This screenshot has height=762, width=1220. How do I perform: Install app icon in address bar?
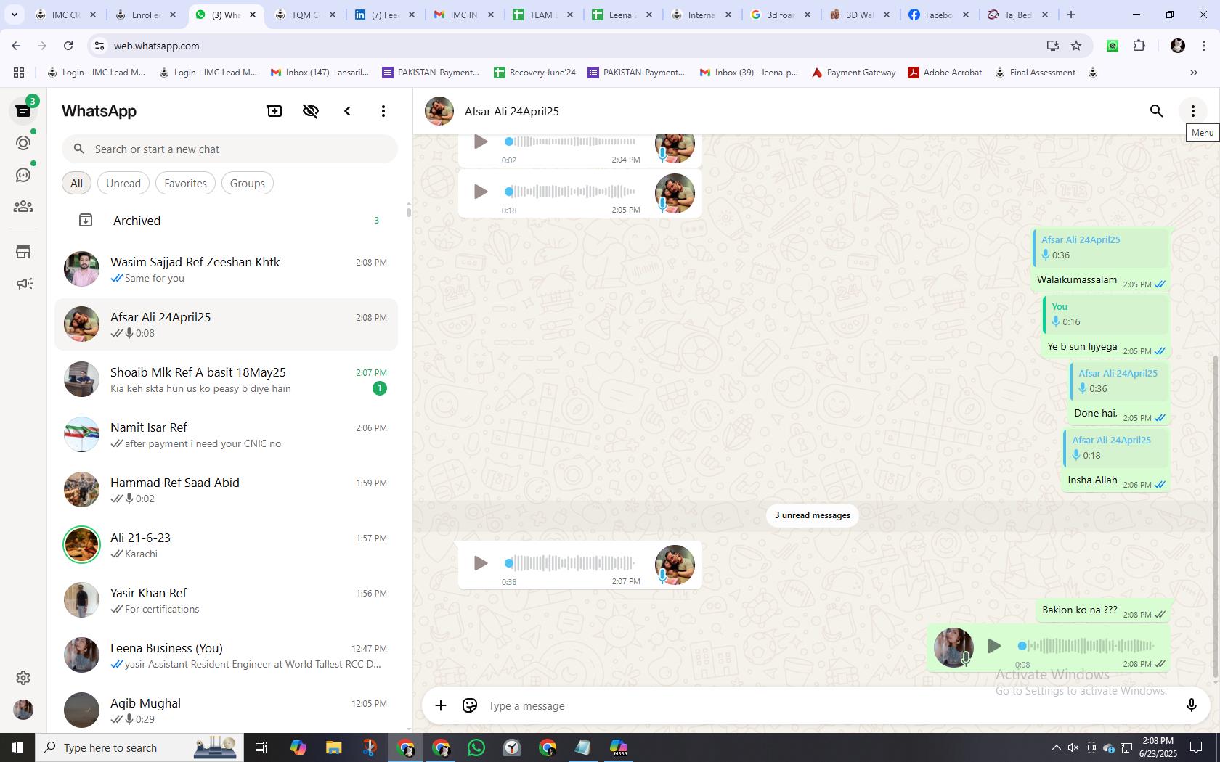click(x=1052, y=46)
